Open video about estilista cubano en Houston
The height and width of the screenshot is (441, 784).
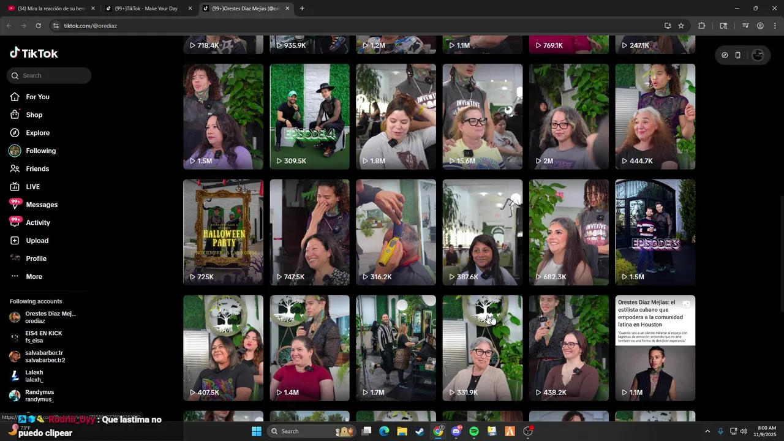(655, 348)
